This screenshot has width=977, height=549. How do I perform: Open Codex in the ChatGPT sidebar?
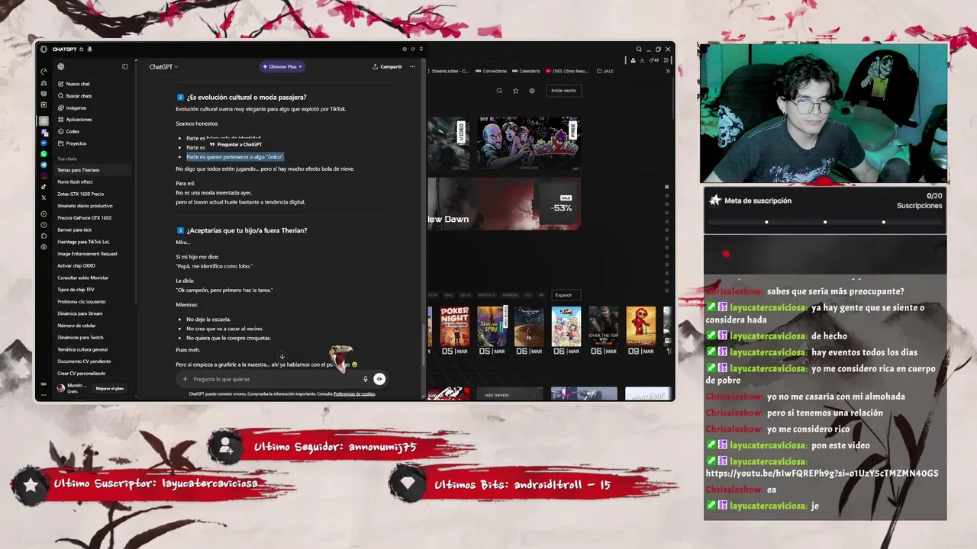68,131
